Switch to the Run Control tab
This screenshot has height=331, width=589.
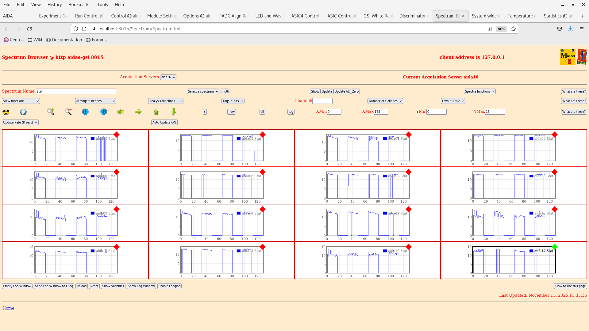point(89,16)
